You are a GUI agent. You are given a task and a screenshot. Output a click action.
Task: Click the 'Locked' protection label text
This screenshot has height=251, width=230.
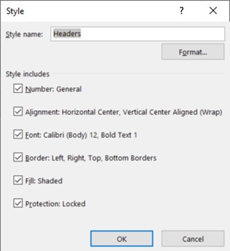[74, 204]
